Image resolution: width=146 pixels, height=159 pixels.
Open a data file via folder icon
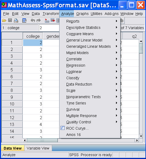[x=4, y=20]
